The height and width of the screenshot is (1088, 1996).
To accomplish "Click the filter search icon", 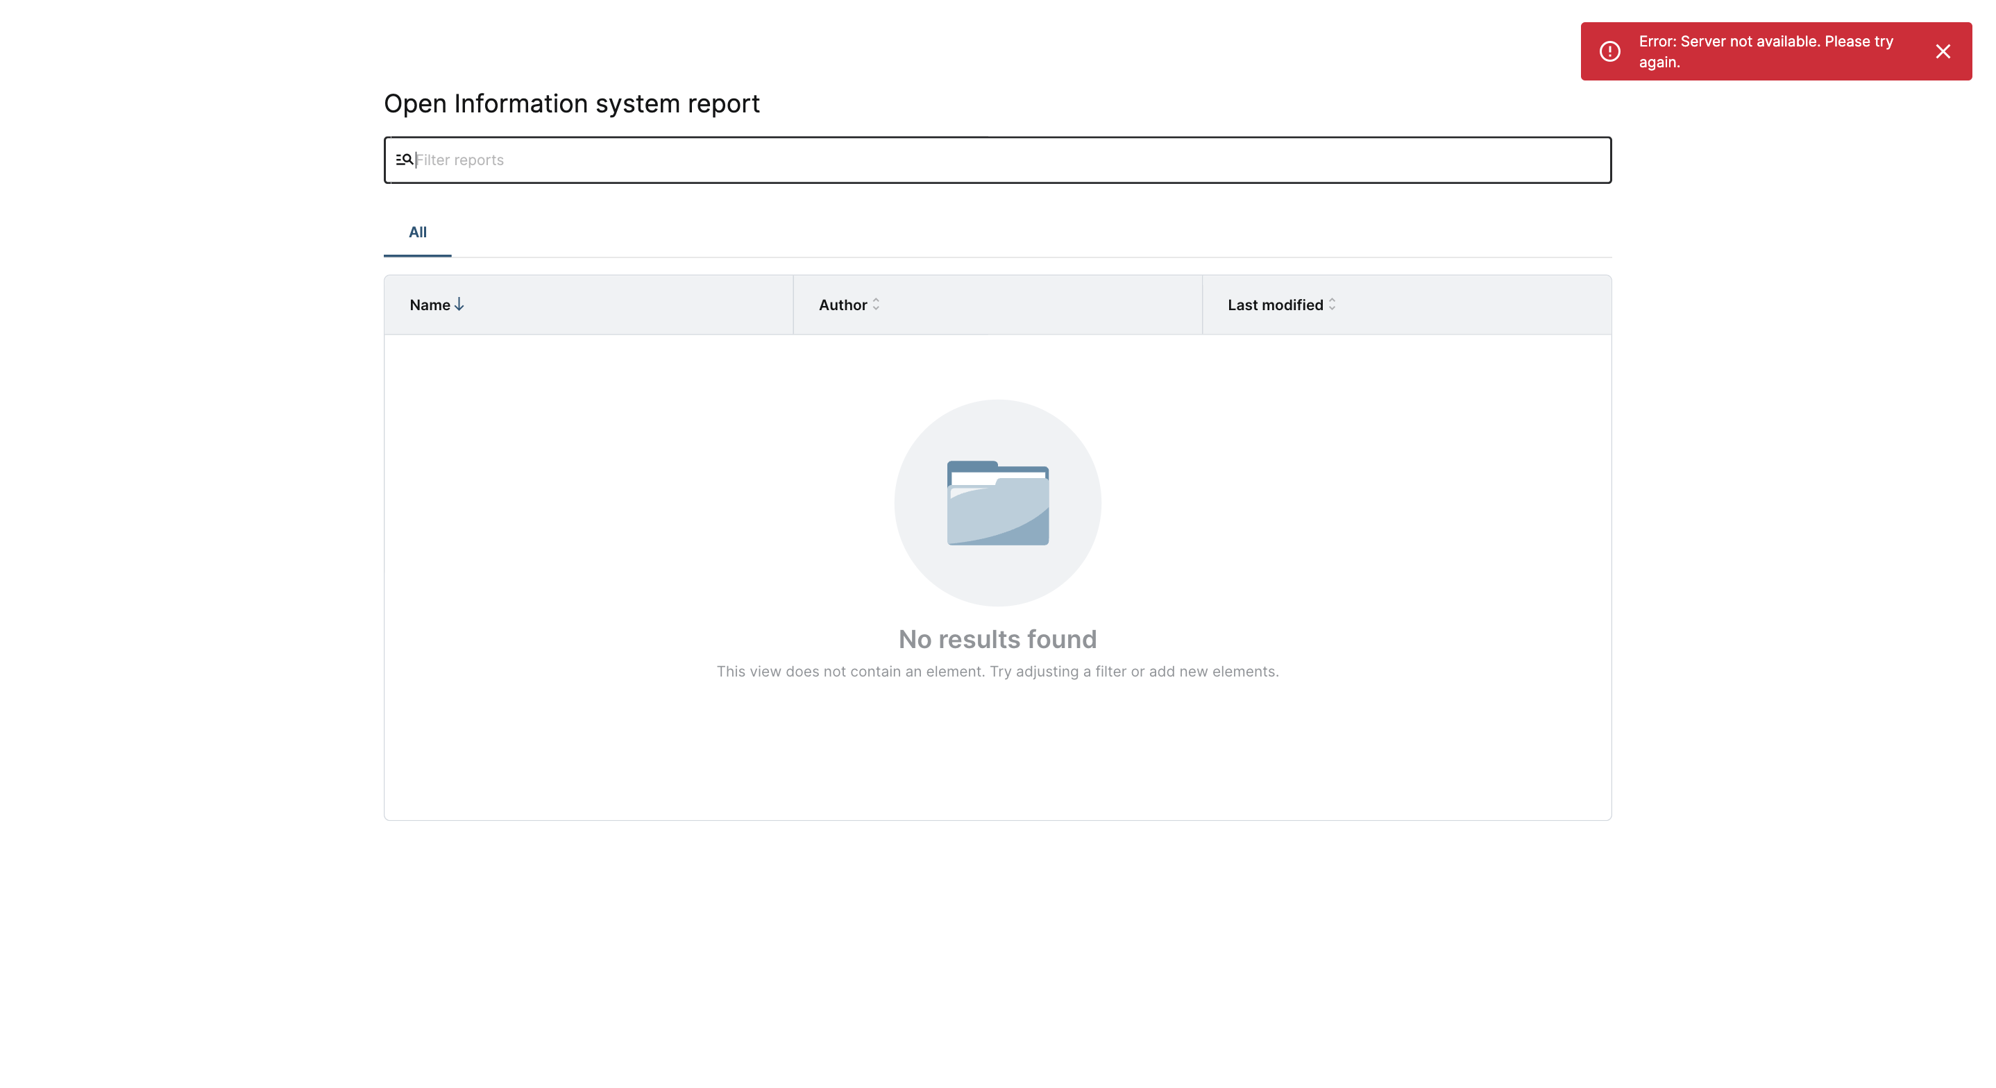I will pos(405,160).
